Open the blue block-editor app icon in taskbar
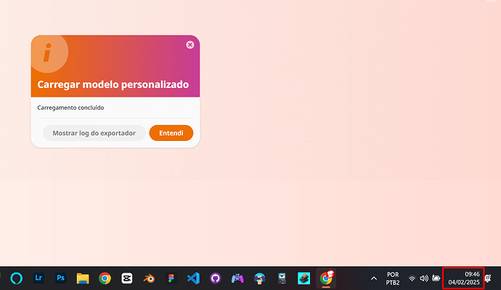Screen dimensions: 501x290 [304, 278]
